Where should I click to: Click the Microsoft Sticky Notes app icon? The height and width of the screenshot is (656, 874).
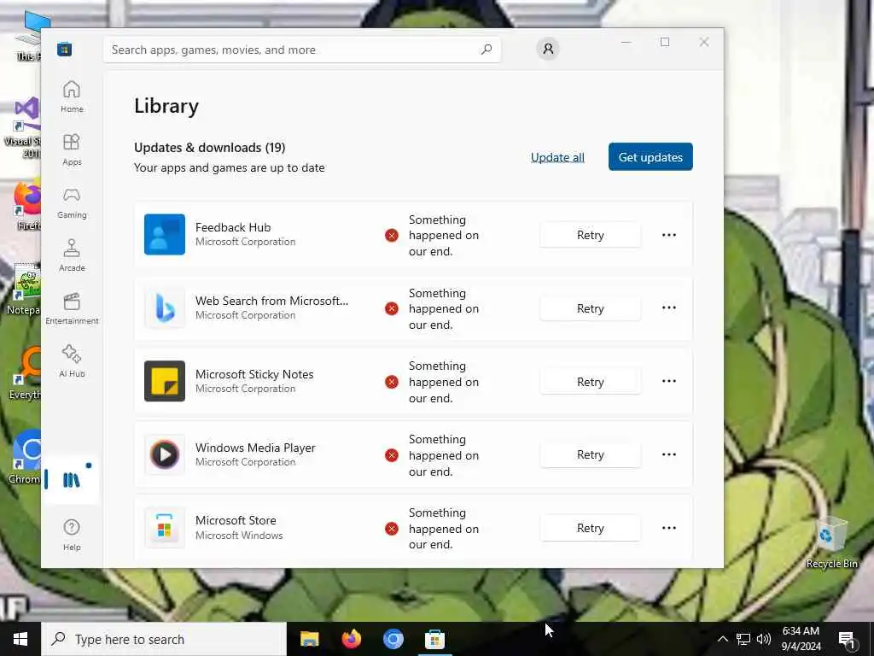[165, 381]
